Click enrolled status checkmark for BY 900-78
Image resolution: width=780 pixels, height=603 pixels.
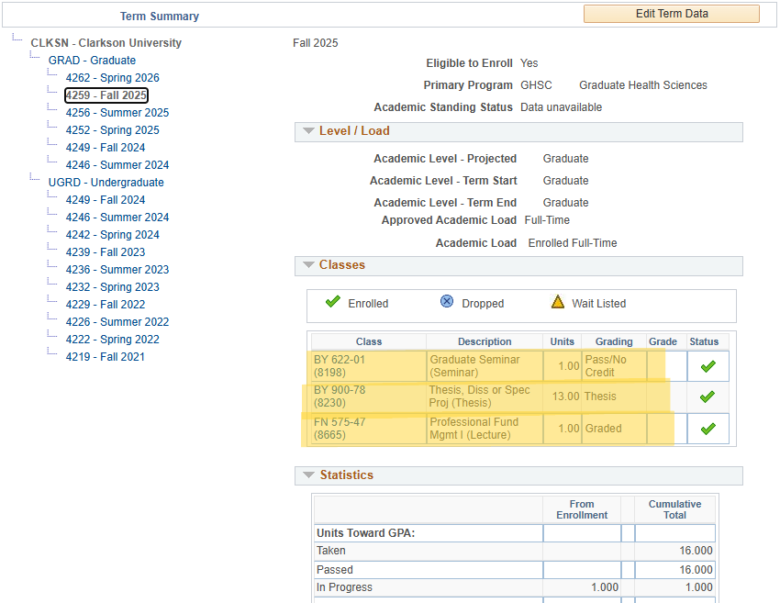708,397
